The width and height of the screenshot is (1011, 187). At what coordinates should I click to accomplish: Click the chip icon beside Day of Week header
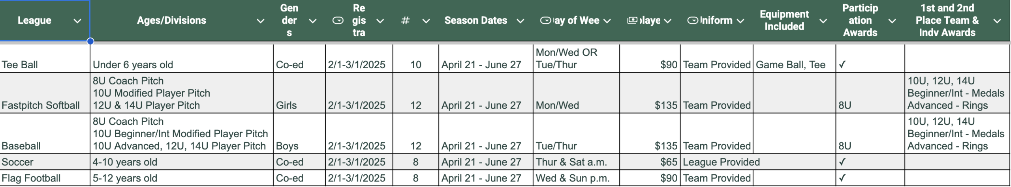pyautogui.click(x=545, y=21)
